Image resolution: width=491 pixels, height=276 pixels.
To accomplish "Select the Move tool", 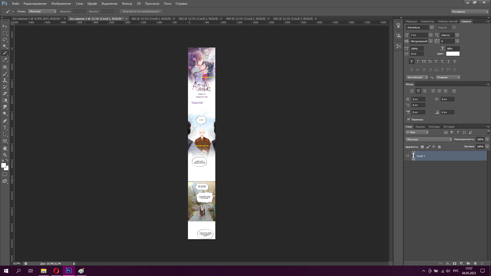I will (x=5, y=26).
